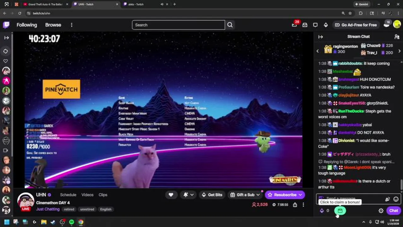This screenshot has height=227, width=403.
Task: Open the mail envelope icon in the top bar
Action: (x=305, y=25)
